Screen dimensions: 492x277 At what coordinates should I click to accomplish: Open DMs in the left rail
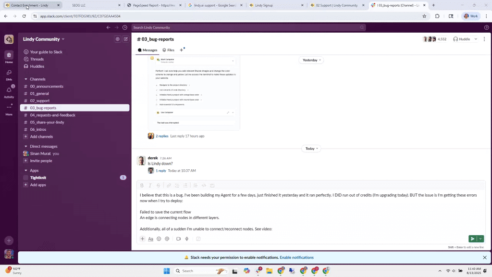click(9, 73)
